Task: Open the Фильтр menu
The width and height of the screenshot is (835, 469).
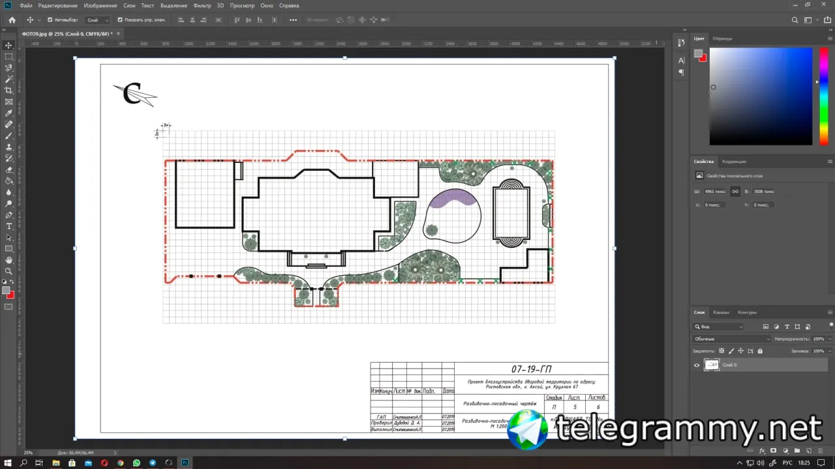Action: tap(202, 5)
